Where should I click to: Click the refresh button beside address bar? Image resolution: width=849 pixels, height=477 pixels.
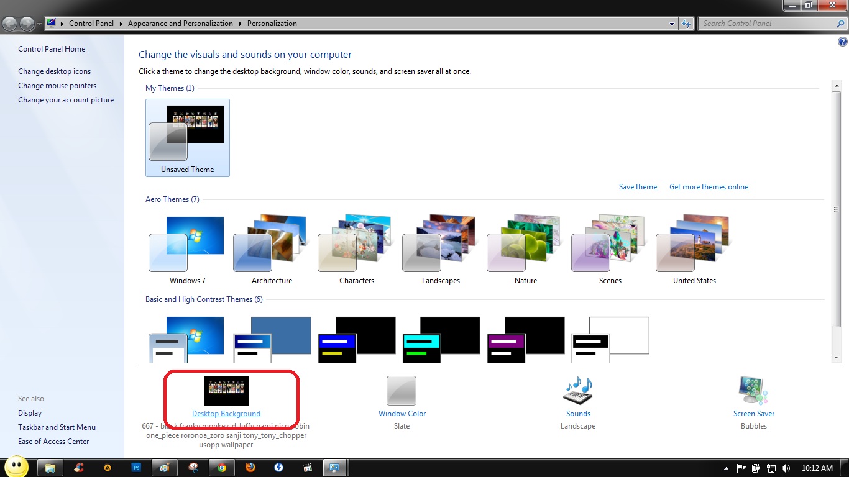point(686,24)
